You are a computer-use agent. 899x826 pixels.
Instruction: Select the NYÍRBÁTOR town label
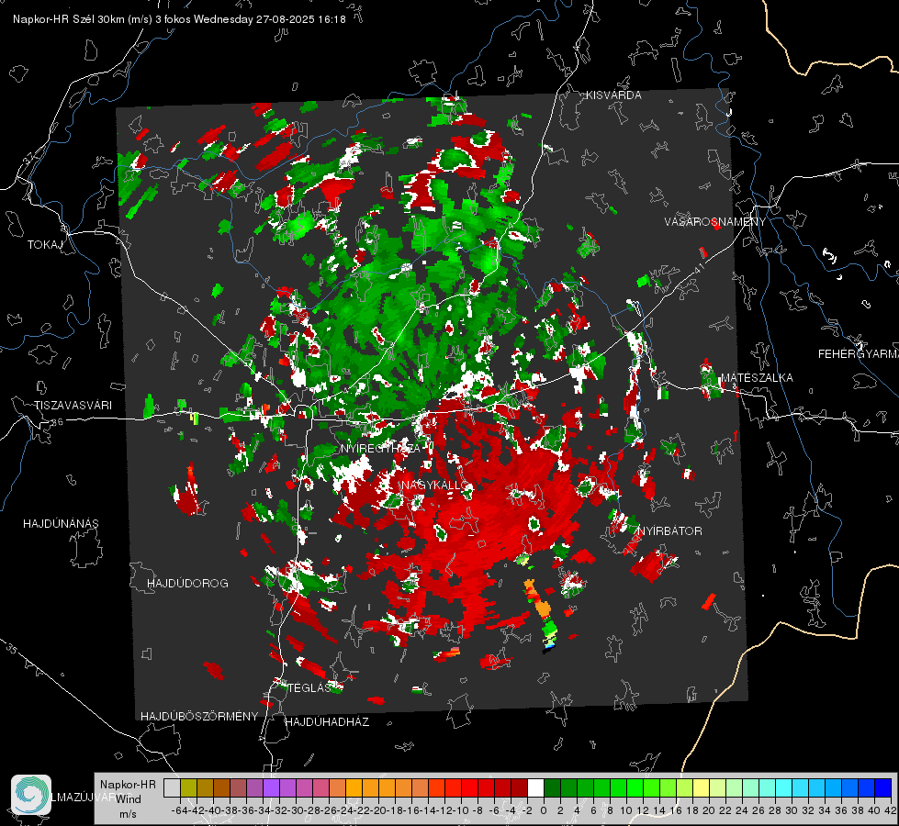(x=669, y=531)
